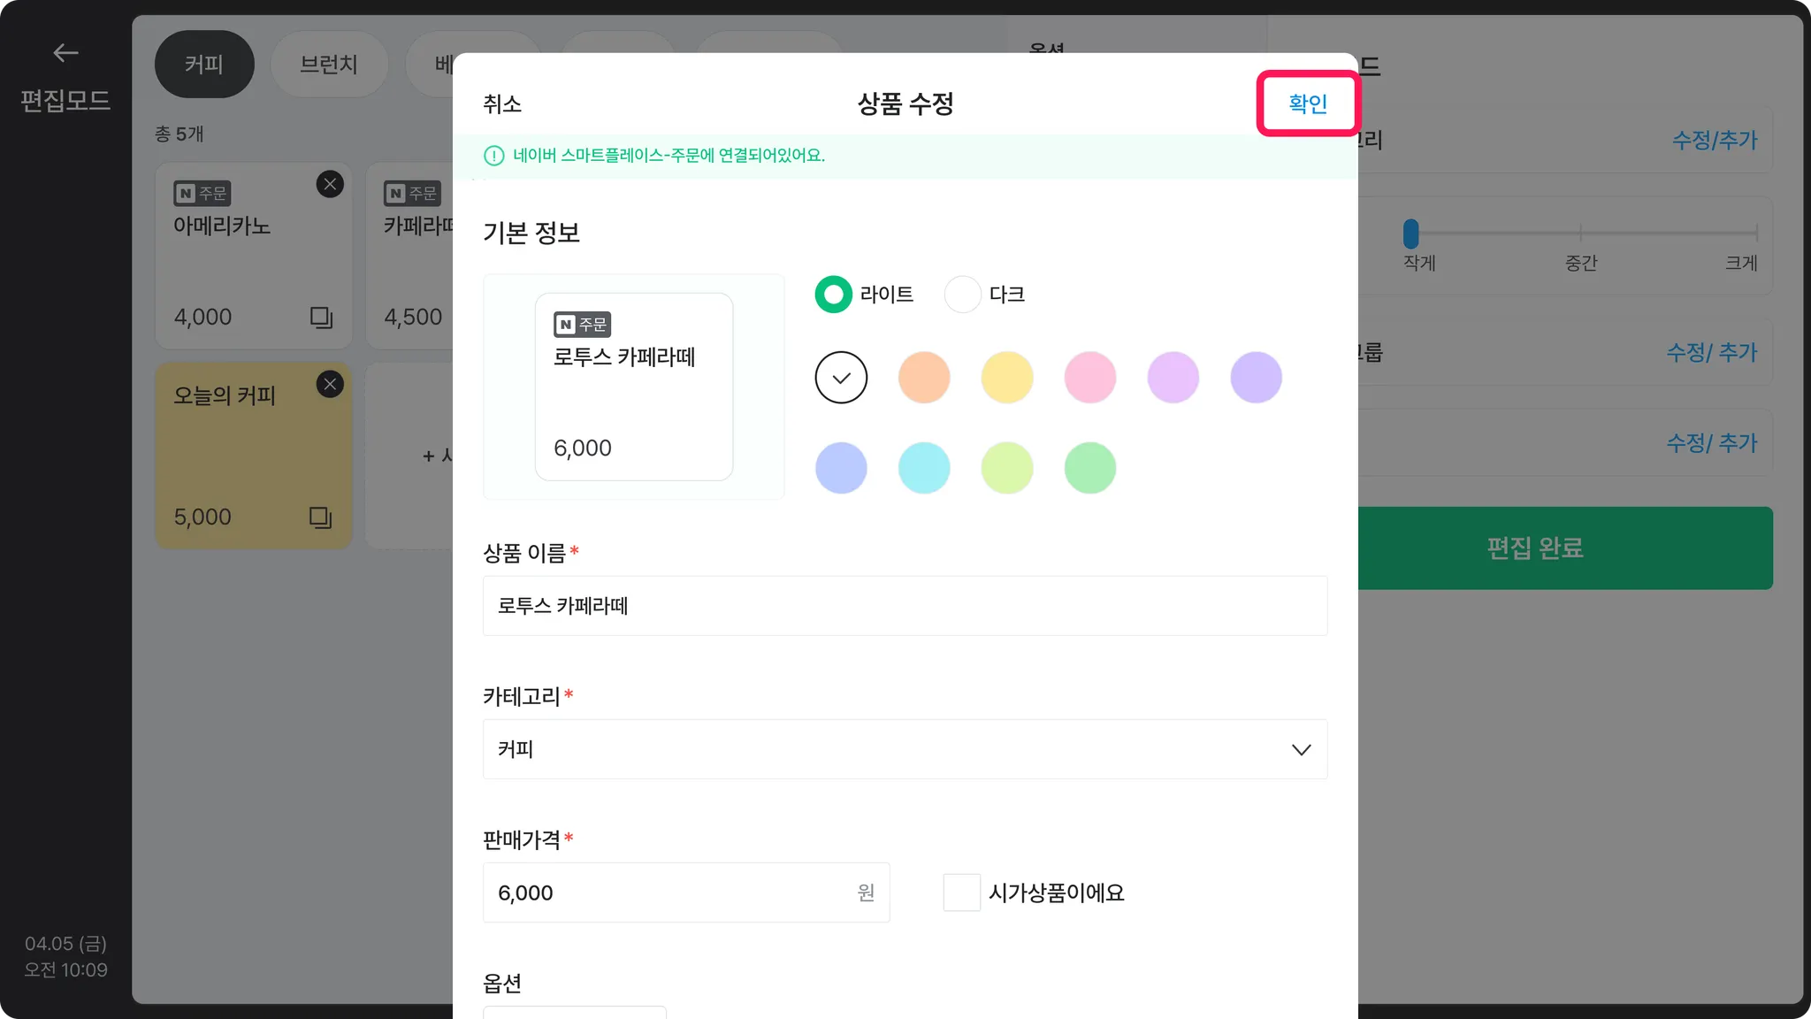Image resolution: width=1811 pixels, height=1019 pixels.
Task: Click the copy icon on 아메리카노 card
Action: coord(321,317)
